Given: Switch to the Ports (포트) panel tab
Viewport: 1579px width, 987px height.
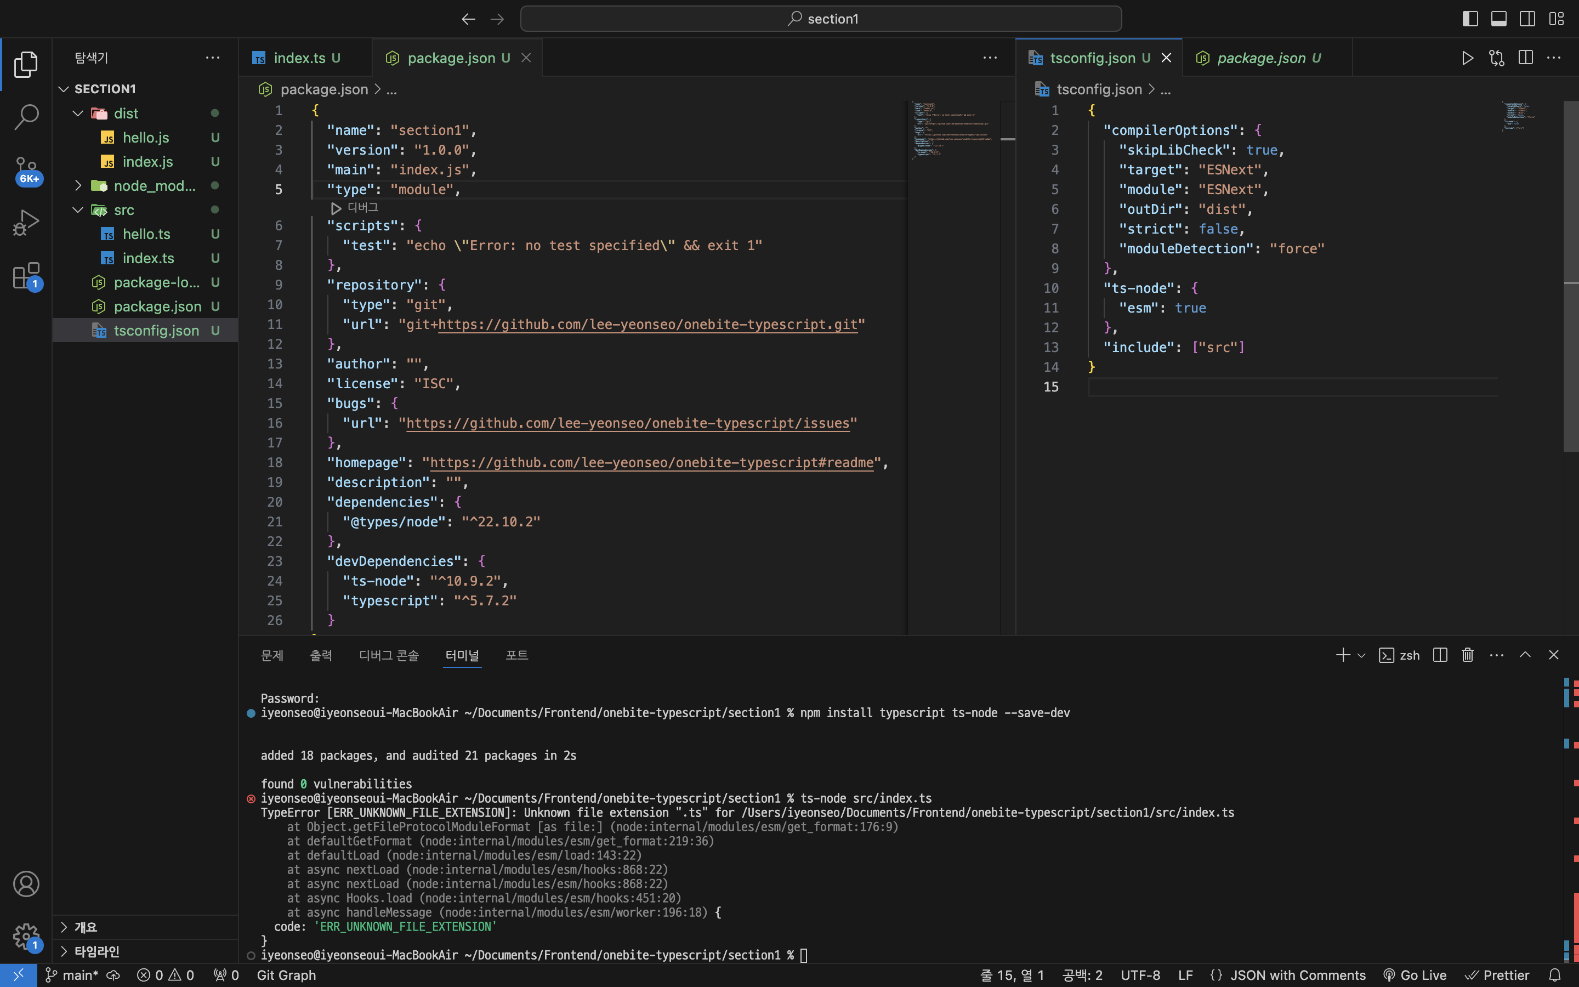Looking at the screenshot, I should [x=517, y=655].
